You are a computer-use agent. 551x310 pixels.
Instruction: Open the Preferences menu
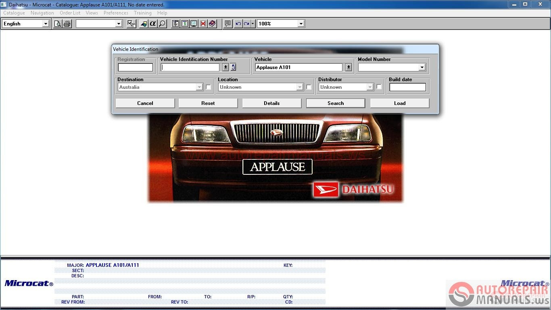[116, 13]
